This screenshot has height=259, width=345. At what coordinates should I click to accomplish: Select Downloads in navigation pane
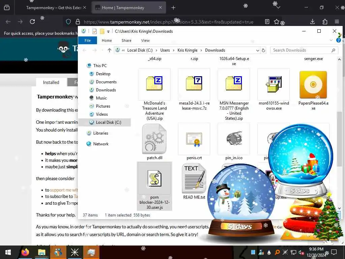pos(106,90)
